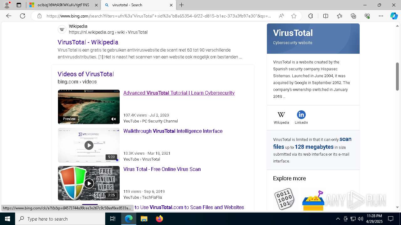Click the scrollbar up arrow
The height and width of the screenshot is (225, 401).
coord(397,26)
